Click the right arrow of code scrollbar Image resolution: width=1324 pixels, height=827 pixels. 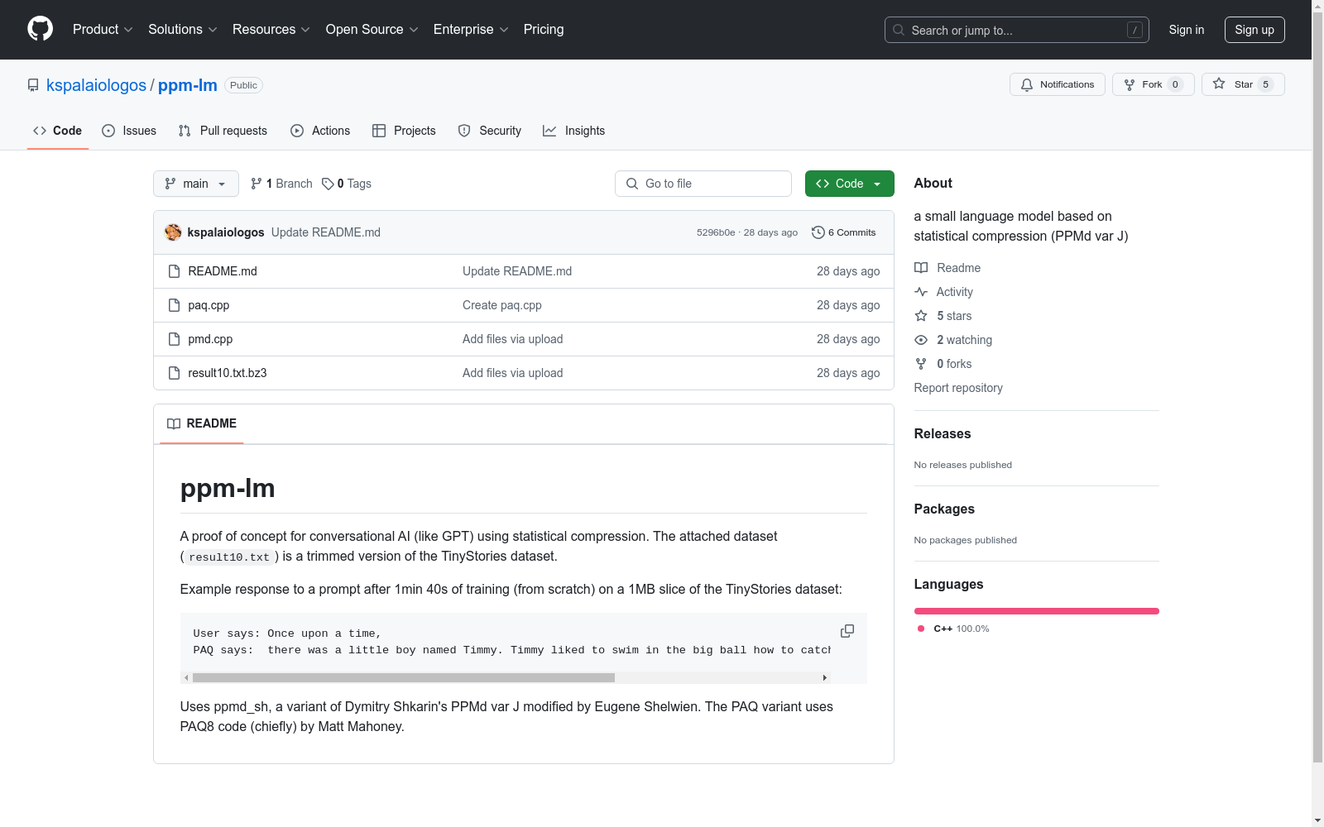tap(824, 677)
